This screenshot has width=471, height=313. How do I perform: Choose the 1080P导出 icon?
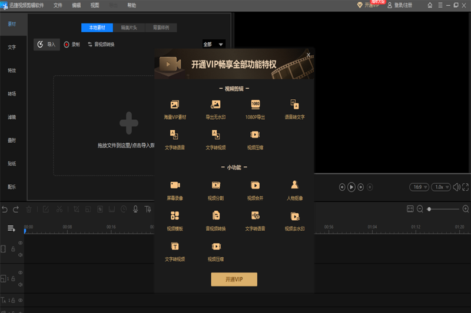256,105
